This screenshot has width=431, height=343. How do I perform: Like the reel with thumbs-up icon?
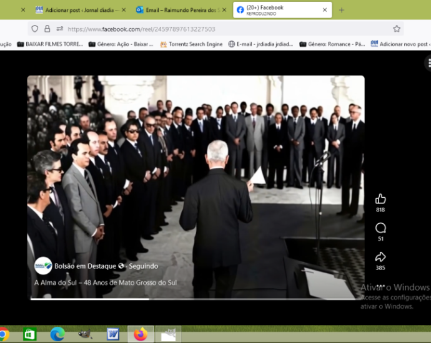380,200
